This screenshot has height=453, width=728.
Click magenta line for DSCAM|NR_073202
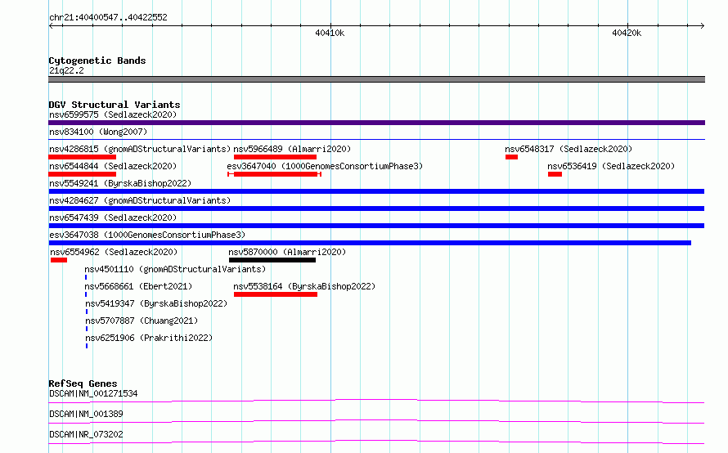[x=376, y=442]
